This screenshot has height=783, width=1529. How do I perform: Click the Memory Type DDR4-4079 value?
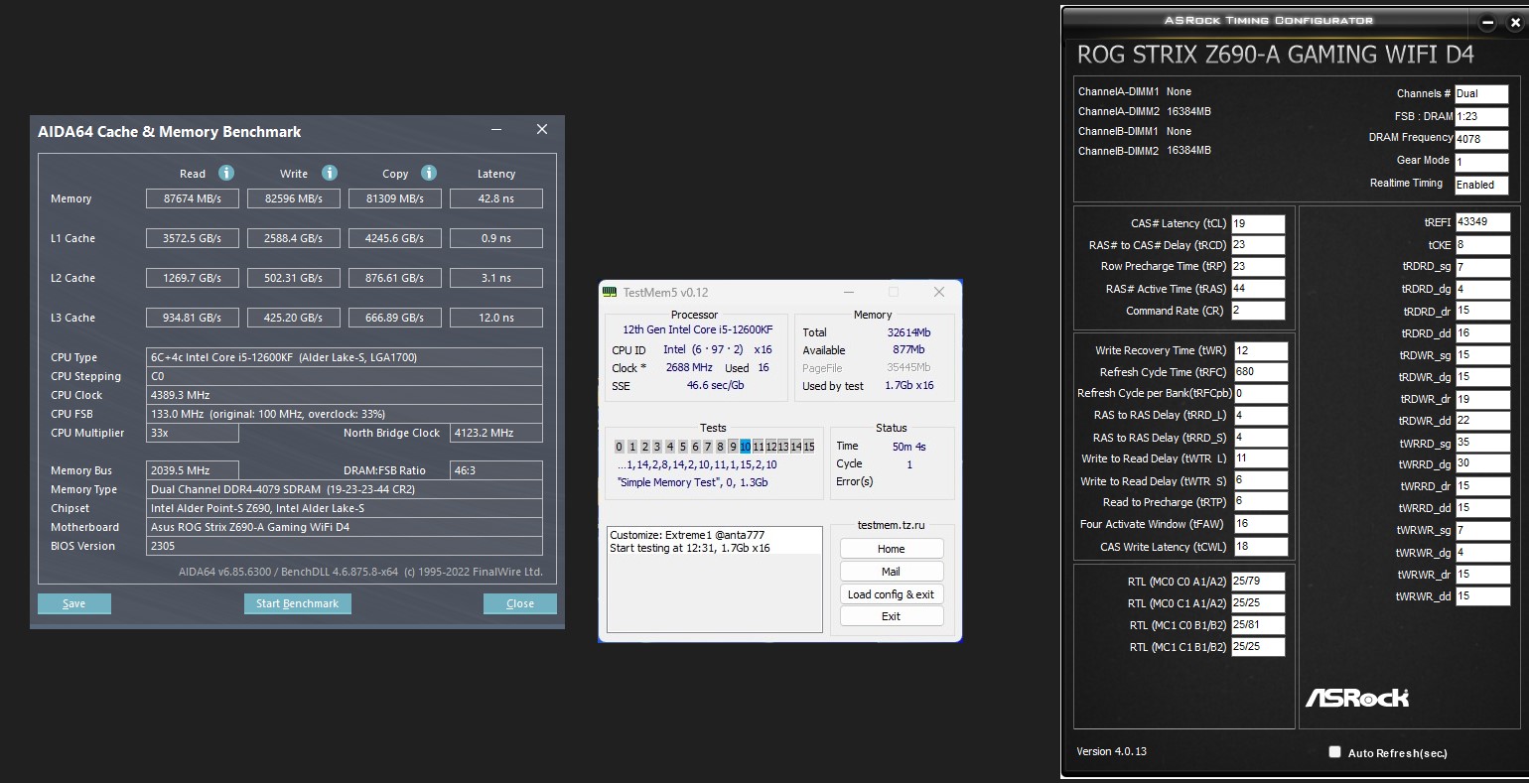(x=345, y=489)
